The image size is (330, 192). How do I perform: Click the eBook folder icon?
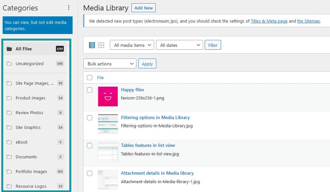(9, 142)
